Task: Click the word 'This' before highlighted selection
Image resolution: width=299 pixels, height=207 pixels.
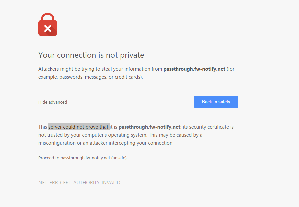Action: pyautogui.click(x=43, y=127)
